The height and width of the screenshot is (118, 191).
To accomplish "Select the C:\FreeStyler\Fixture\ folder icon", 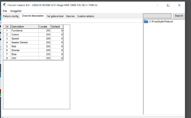I will 146,22.
